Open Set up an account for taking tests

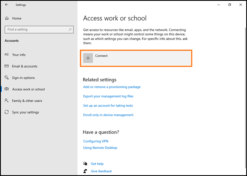click(x=108, y=105)
